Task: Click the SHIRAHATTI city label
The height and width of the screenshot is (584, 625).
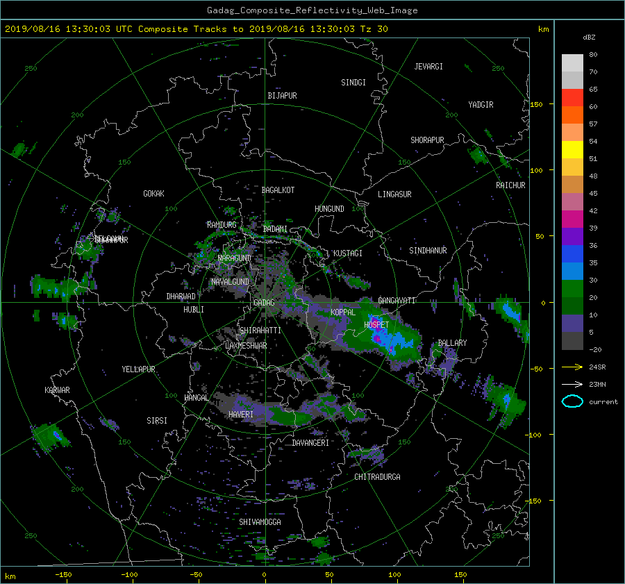Action: pos(260,330)
